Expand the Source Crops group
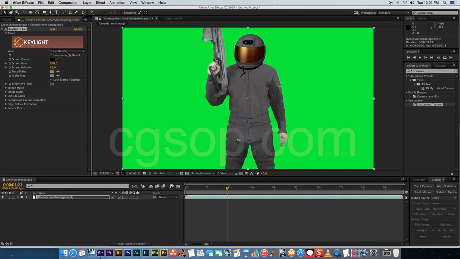Screen dimensions: 460x259 tap(6, 108)
